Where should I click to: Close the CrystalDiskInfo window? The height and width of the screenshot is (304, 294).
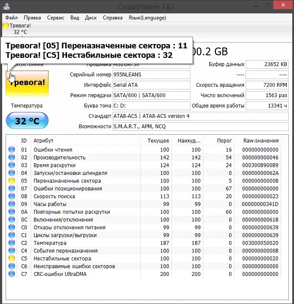pos(283,5)
